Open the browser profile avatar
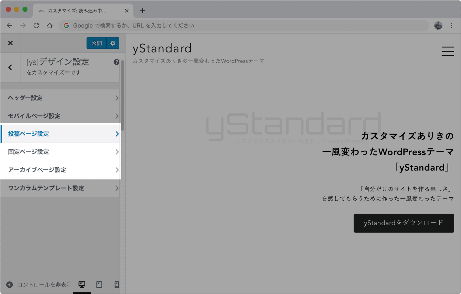The height and width of the screenshot is (294, 461). pyautogui.click(x=438, y=25)
